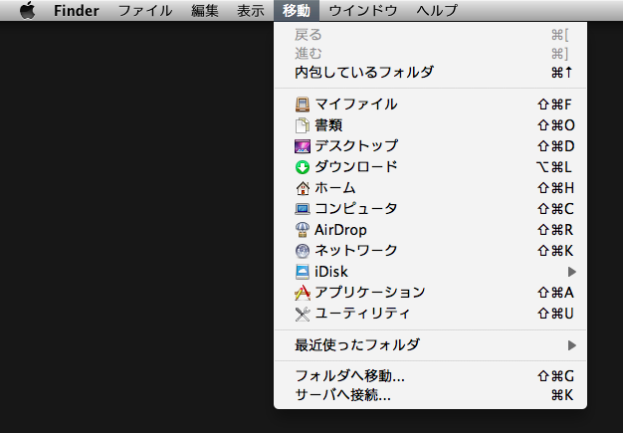Click the ⇧⌘D shortcut text
Screen dimensions: 623x433
click(556, 146)
